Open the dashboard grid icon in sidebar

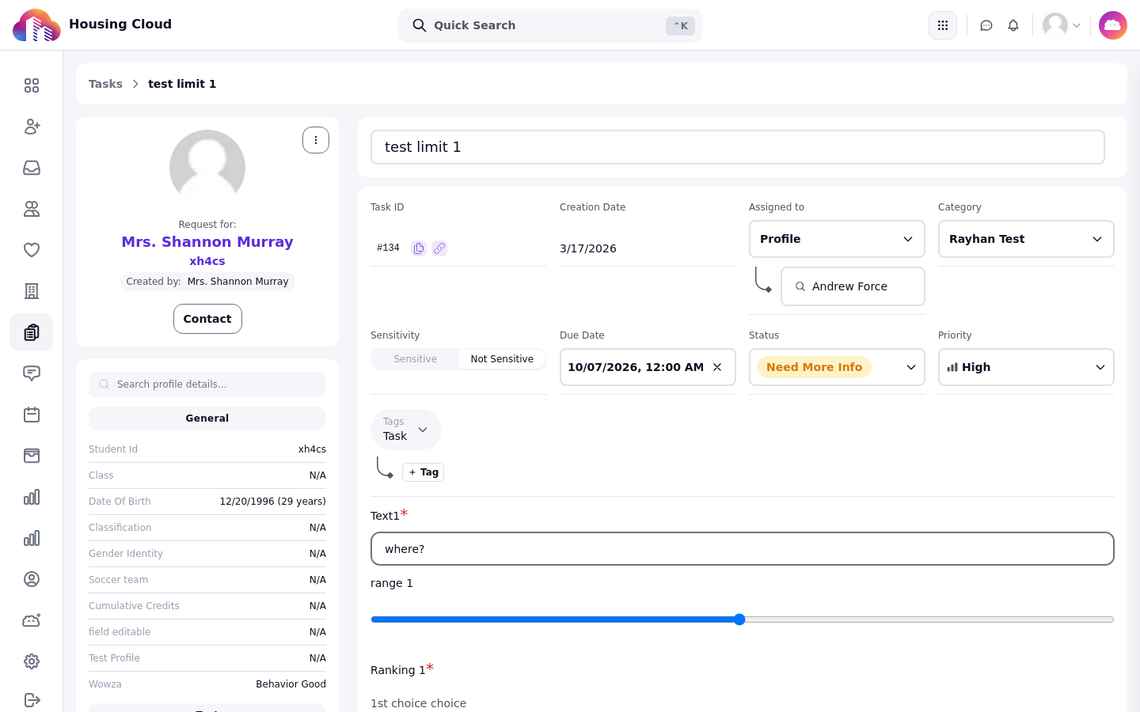pos(32,85)
